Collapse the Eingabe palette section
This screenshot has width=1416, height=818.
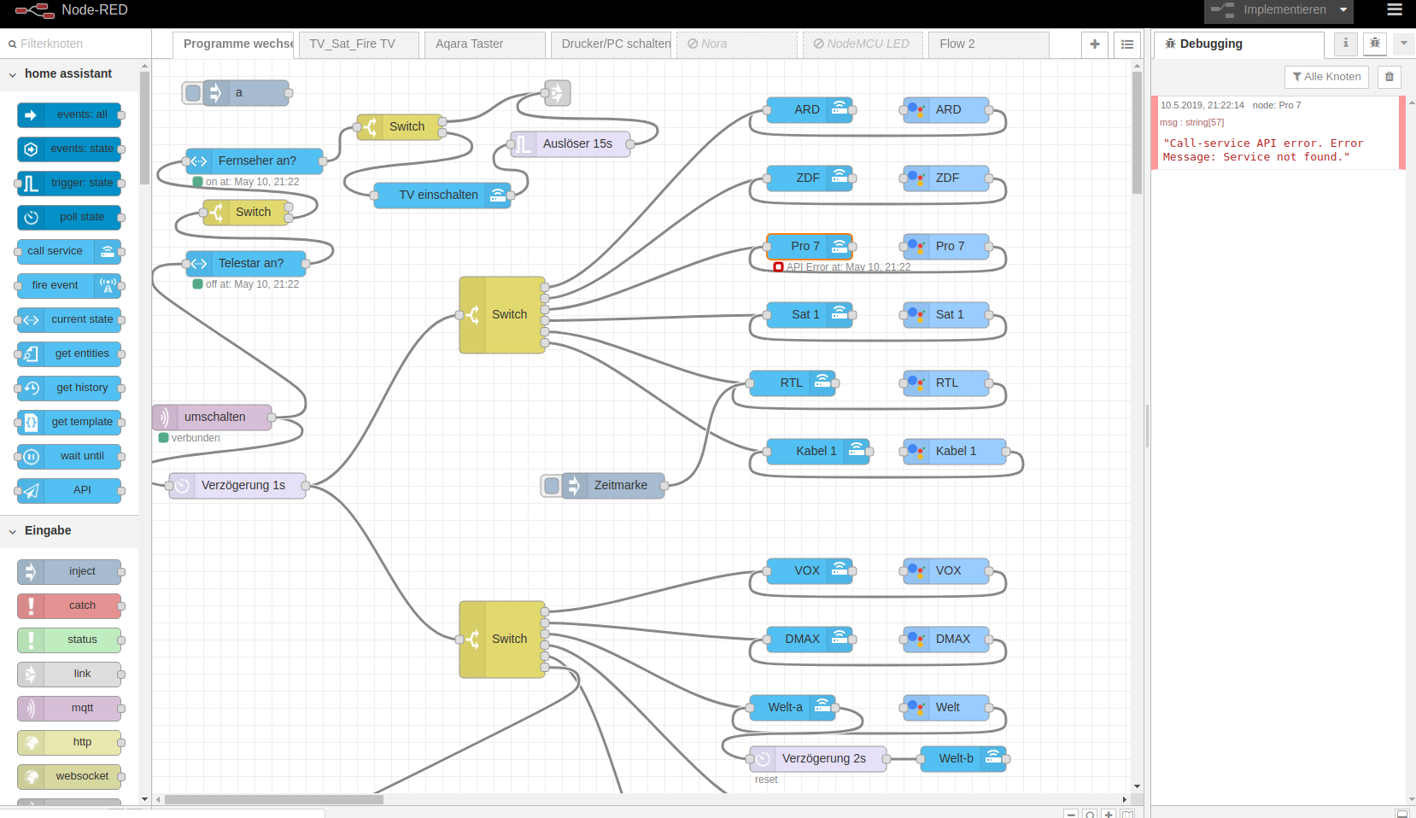(x=12, y=530)
